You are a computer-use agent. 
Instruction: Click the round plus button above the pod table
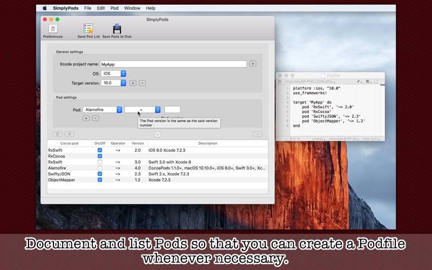(x=157, y=134)
